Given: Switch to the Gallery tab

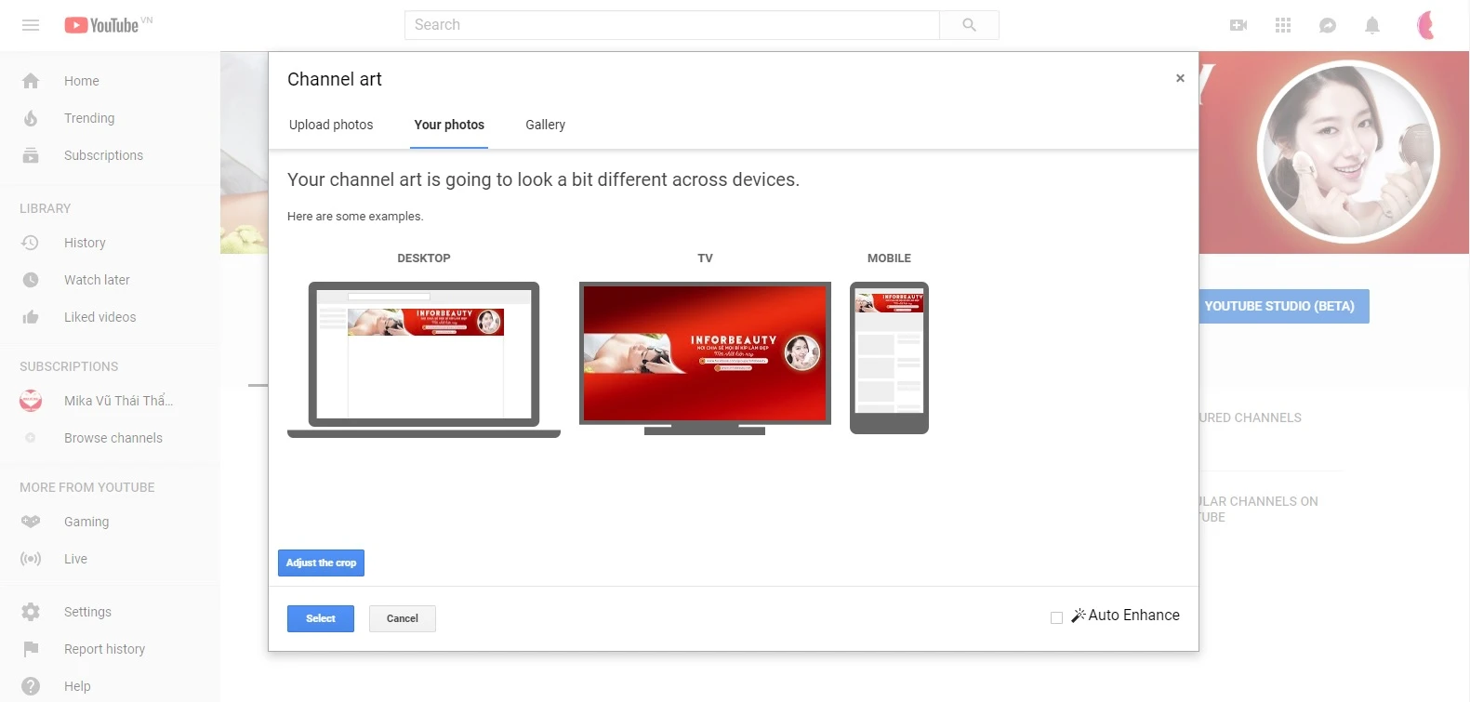Looking at the screenshot, I should click(545, 125).
